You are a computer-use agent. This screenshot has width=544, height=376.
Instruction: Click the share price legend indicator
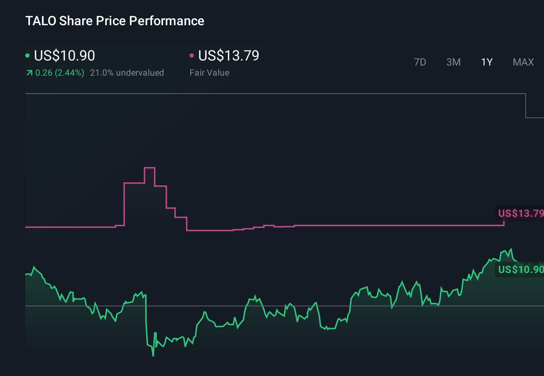click(28, 55)
